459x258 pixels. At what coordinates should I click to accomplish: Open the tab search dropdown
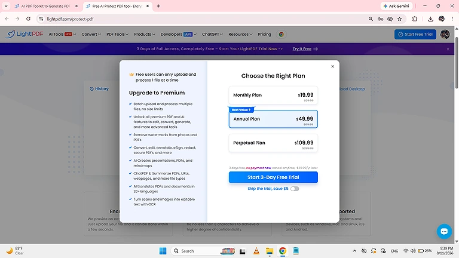6,6
